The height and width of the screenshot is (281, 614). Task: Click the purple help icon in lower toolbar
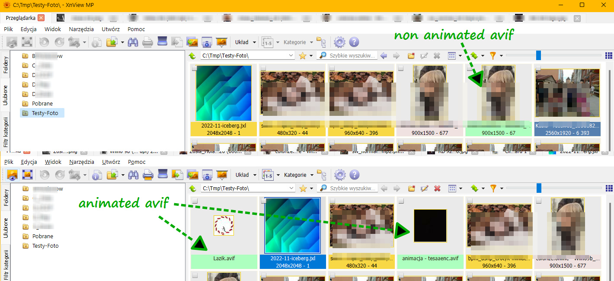pyautogui.click(x=354, y=175)
